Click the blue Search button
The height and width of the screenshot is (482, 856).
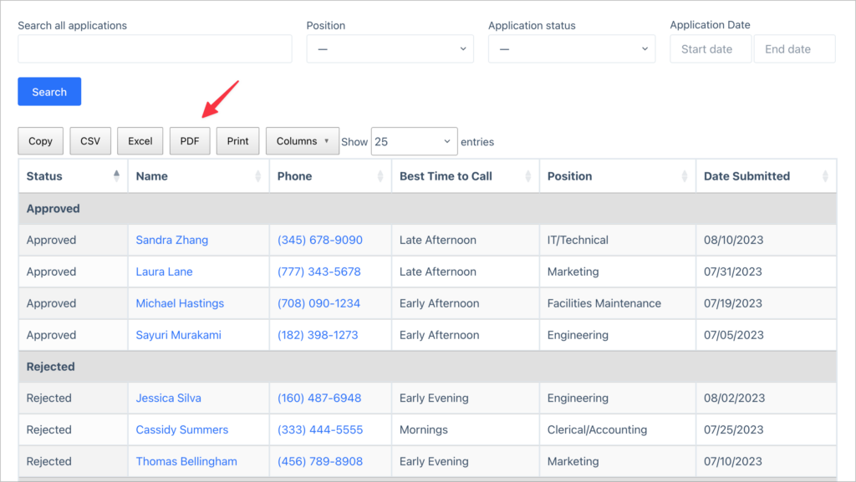[49, 92]
